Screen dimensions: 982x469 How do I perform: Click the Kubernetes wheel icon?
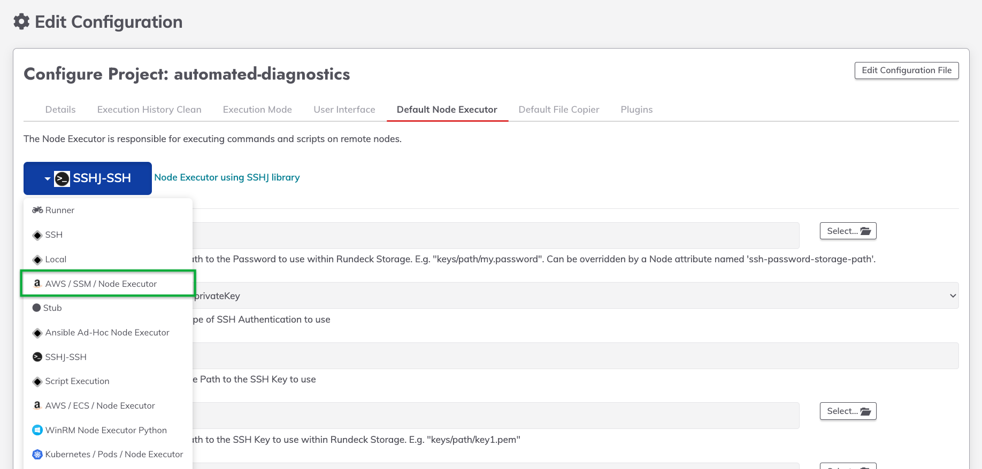pos(37,455)
